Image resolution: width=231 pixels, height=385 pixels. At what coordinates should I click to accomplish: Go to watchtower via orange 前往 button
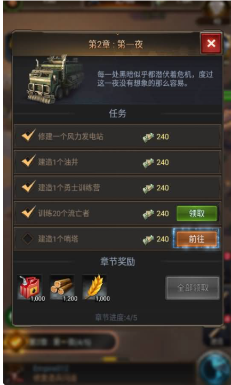click(197, 239)
